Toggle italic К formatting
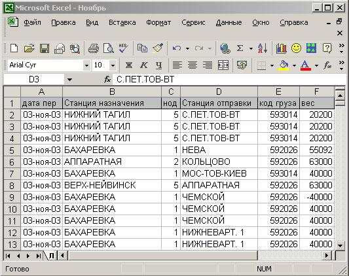This screenshot has height=276, width=349. pos(144,65)
